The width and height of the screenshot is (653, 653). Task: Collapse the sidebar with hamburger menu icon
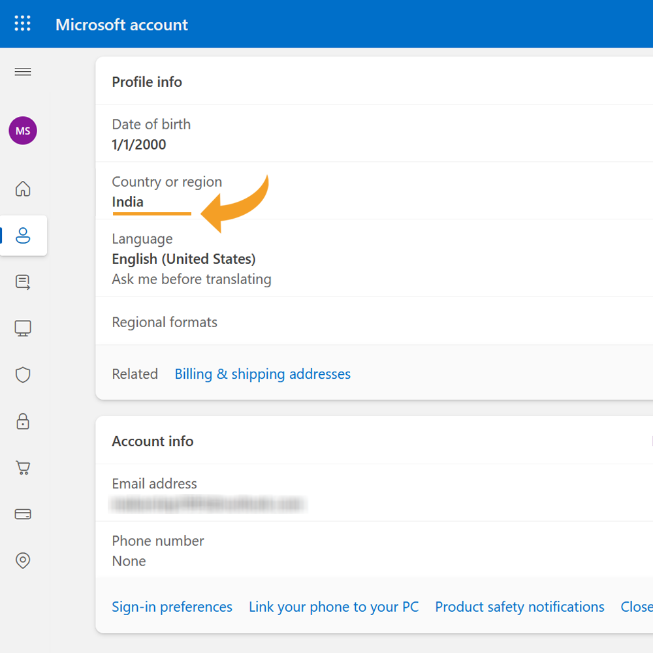pos(23,72)
